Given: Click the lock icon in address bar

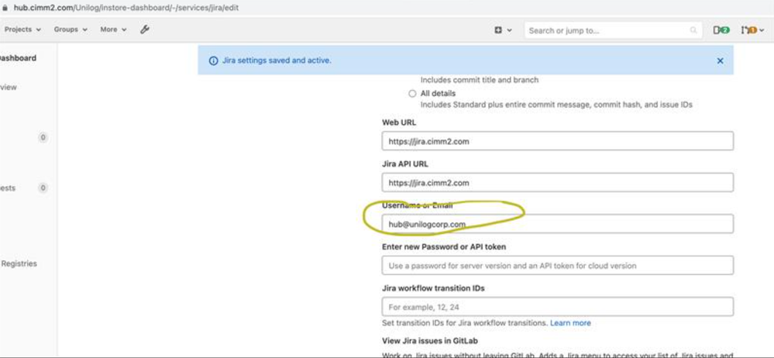Looking at the screenshot, I should pyautogui.click(x=5, y=9).
